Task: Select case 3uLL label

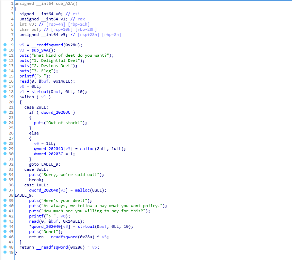Action: (36, 169)
